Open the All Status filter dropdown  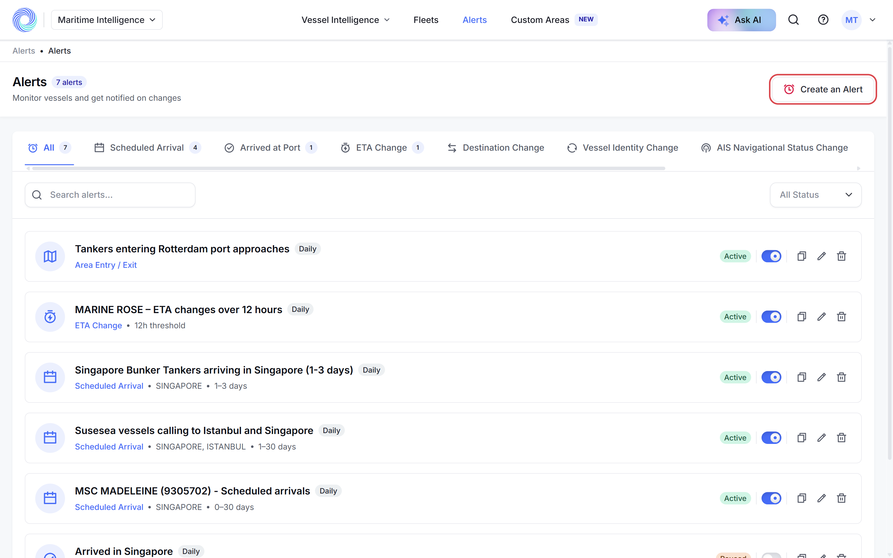click(x=815, y=195)
